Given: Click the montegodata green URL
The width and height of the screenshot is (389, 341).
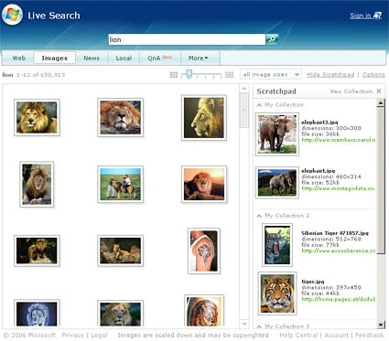Looking at the screenshot, I should click(339, 188).
